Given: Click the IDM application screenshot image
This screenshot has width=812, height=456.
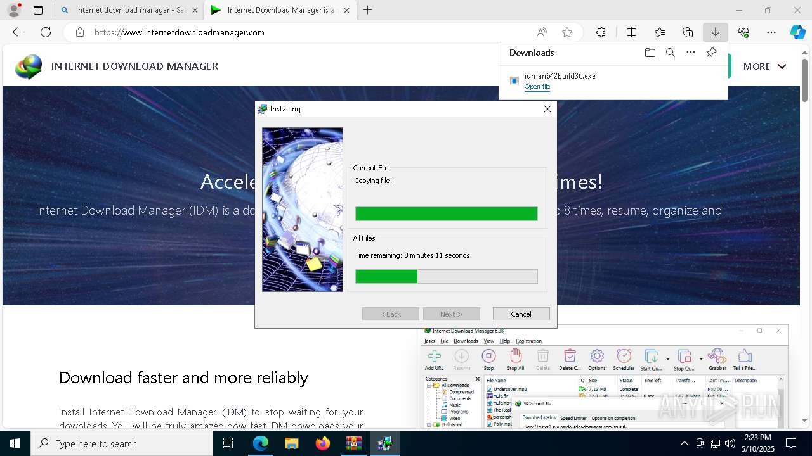Looking at the screenshot, I should pos(604,377).
